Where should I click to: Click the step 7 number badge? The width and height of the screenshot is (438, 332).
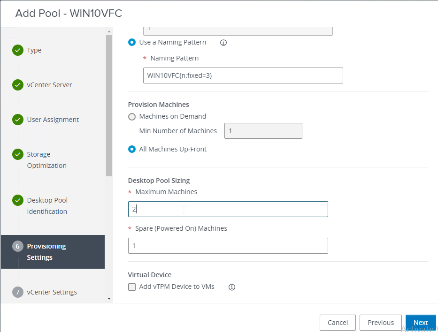pyautogui.click(x=18, y=292)
